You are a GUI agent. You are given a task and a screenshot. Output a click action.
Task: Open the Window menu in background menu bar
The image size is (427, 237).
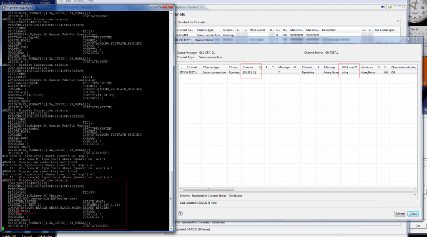(x=79, y=1)
